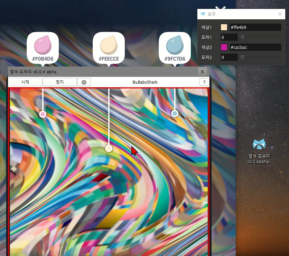Click the blue #9FC7D6 droplet bubble
The height and width of the screenshot is (256, 289).
[175, 48]
